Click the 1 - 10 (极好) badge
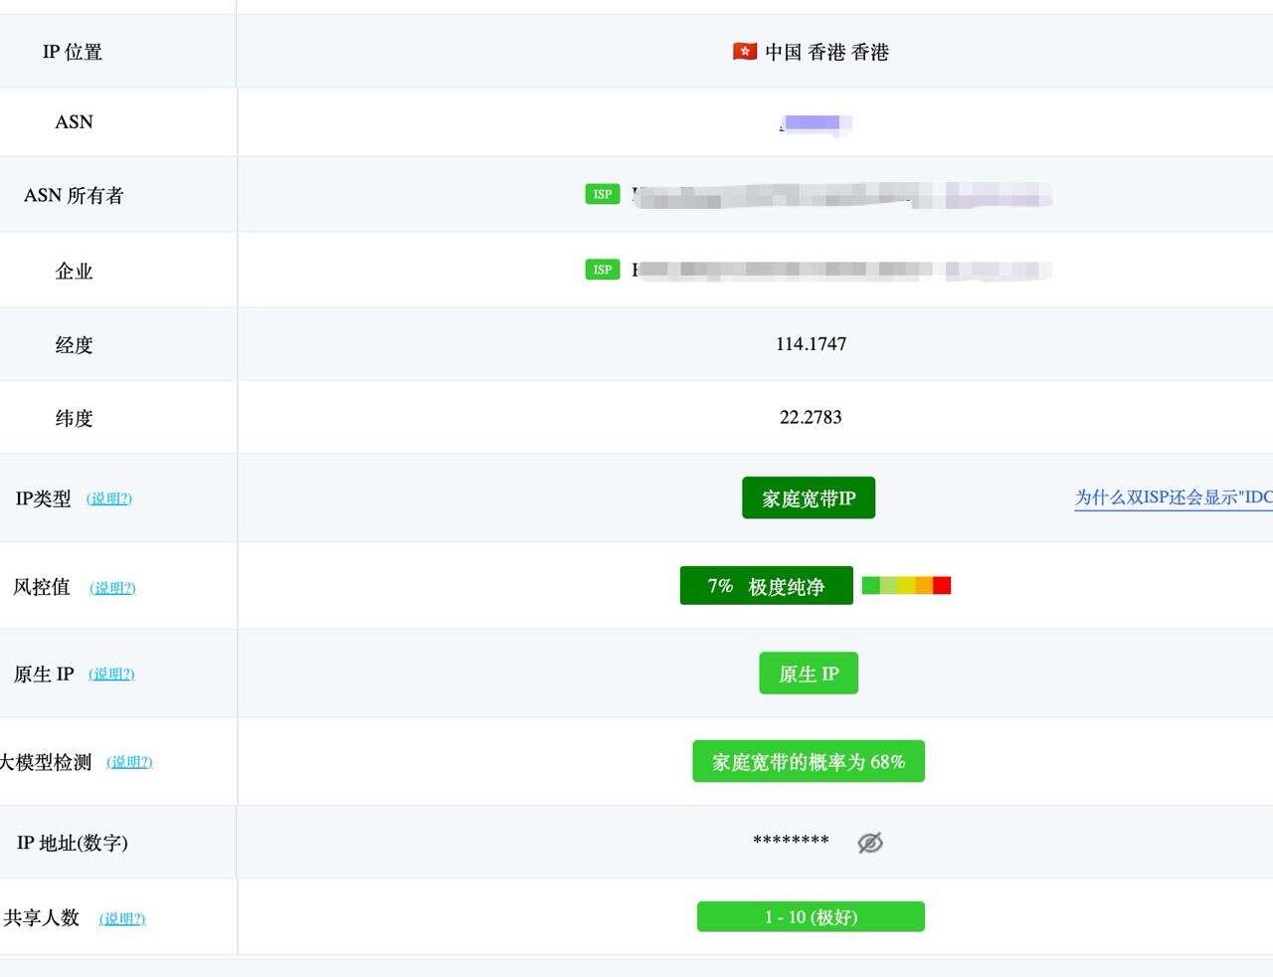This screenshot has height=977, width=1273. pyautogui.click(x=811, y=917)
